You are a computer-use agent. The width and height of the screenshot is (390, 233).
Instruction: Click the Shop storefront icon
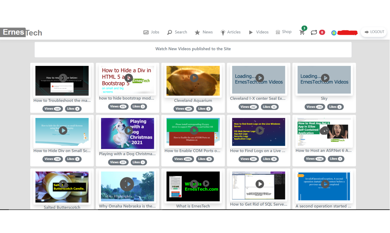pos(278,32)
